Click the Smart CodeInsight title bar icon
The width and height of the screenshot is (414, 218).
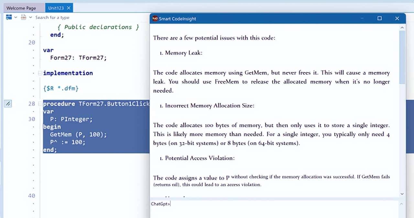(x=154, y=19)
